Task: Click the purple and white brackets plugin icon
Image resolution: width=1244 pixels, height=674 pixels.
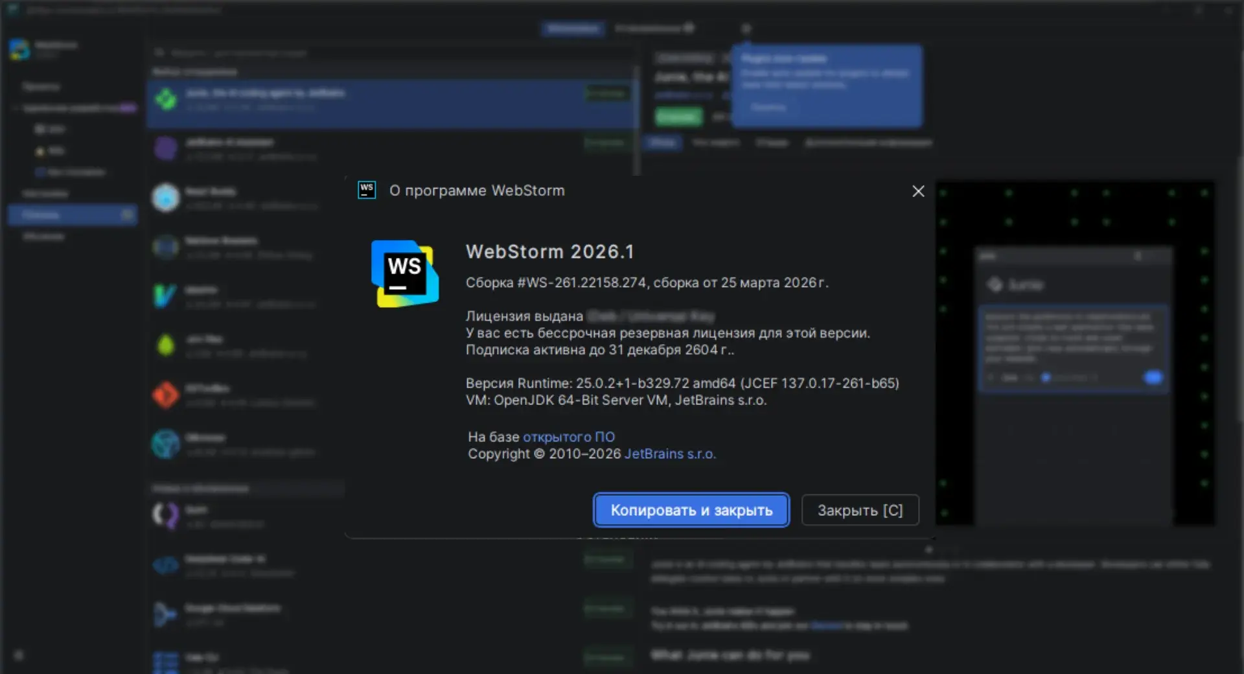Action: 165,516
